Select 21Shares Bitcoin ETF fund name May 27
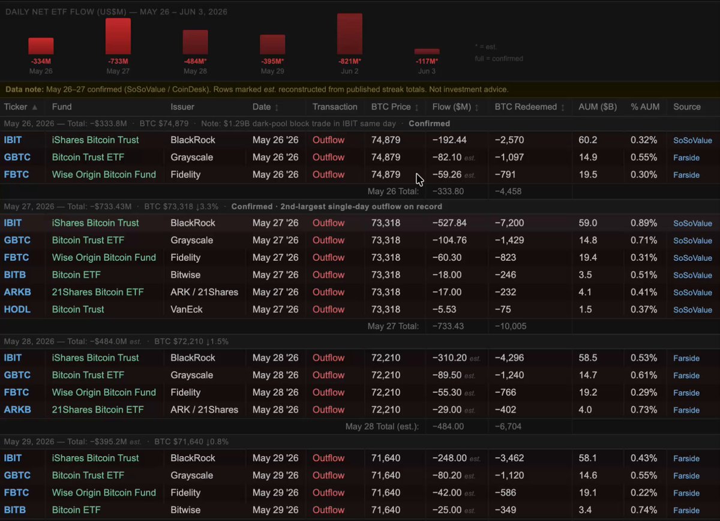This screenshot has width=720, height=521. (x=98, y=292)
